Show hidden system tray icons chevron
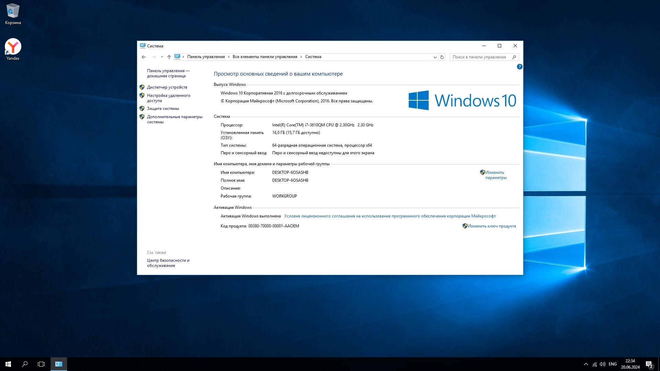This screenshot has width=660, height=371. point(586,364)
